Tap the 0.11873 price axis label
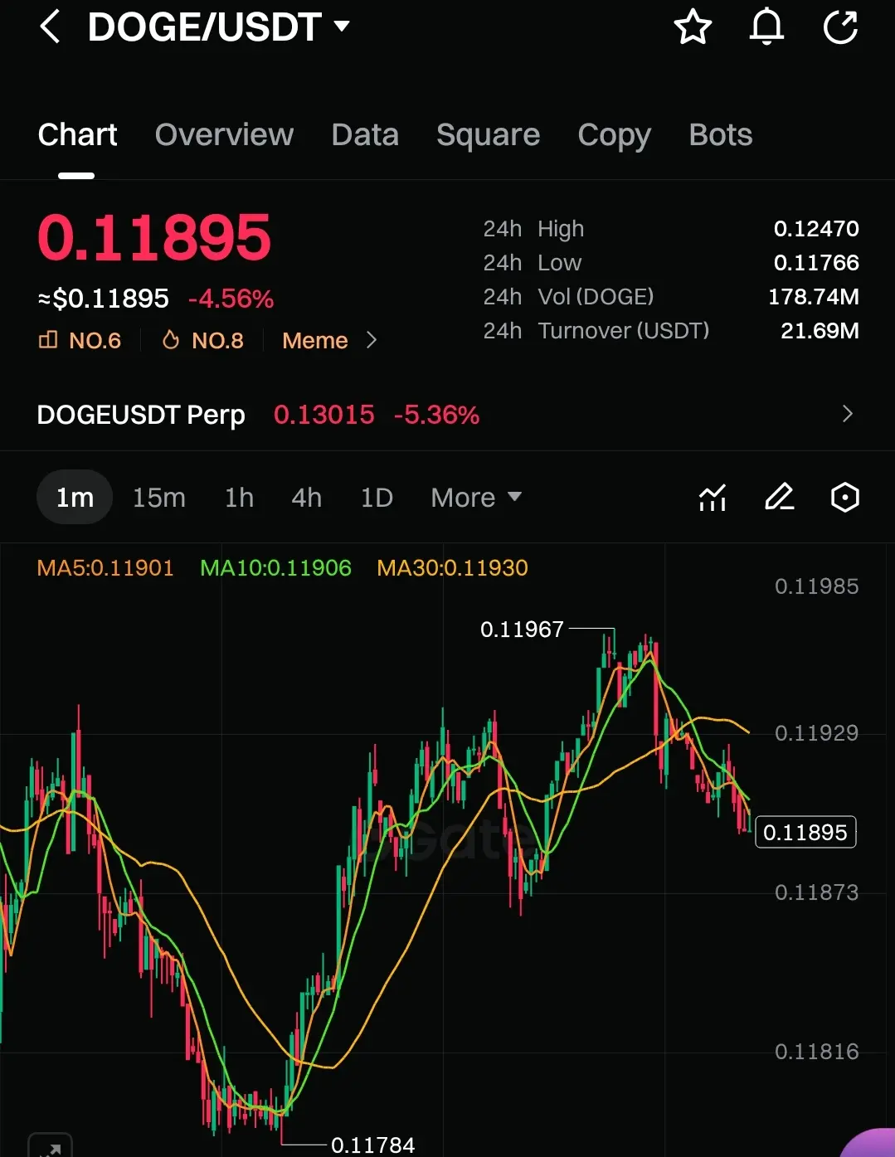The image size is (895, 1157). (x=816, y=893)
